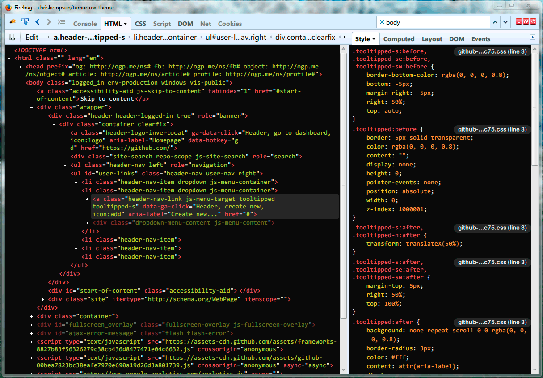This screenshot has width=543, height=378.
Task: Jump to previous search match arrow
Action: tap(495, 22)
